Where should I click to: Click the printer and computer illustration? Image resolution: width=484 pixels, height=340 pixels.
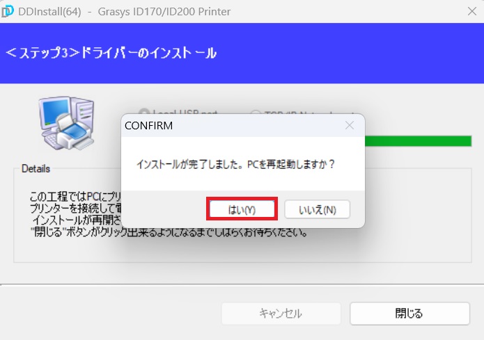tap(65, 122)
